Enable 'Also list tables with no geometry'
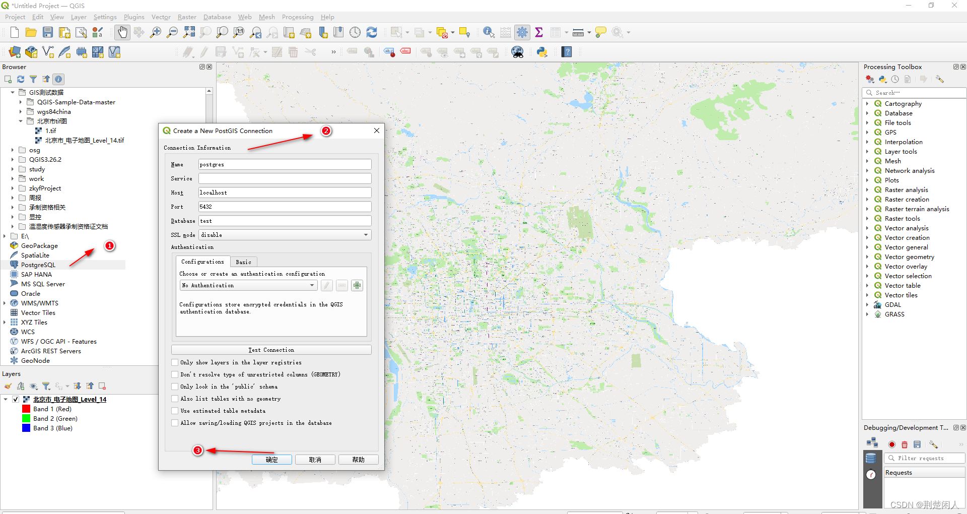Screen dimensions: 967x514 175,399
